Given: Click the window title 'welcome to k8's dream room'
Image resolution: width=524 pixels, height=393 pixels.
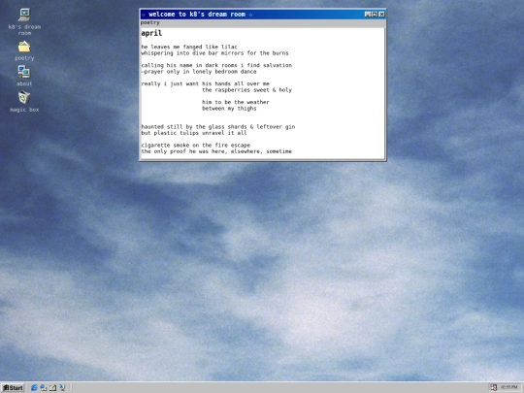Looking at the screenshot, I should pos(197,15).
